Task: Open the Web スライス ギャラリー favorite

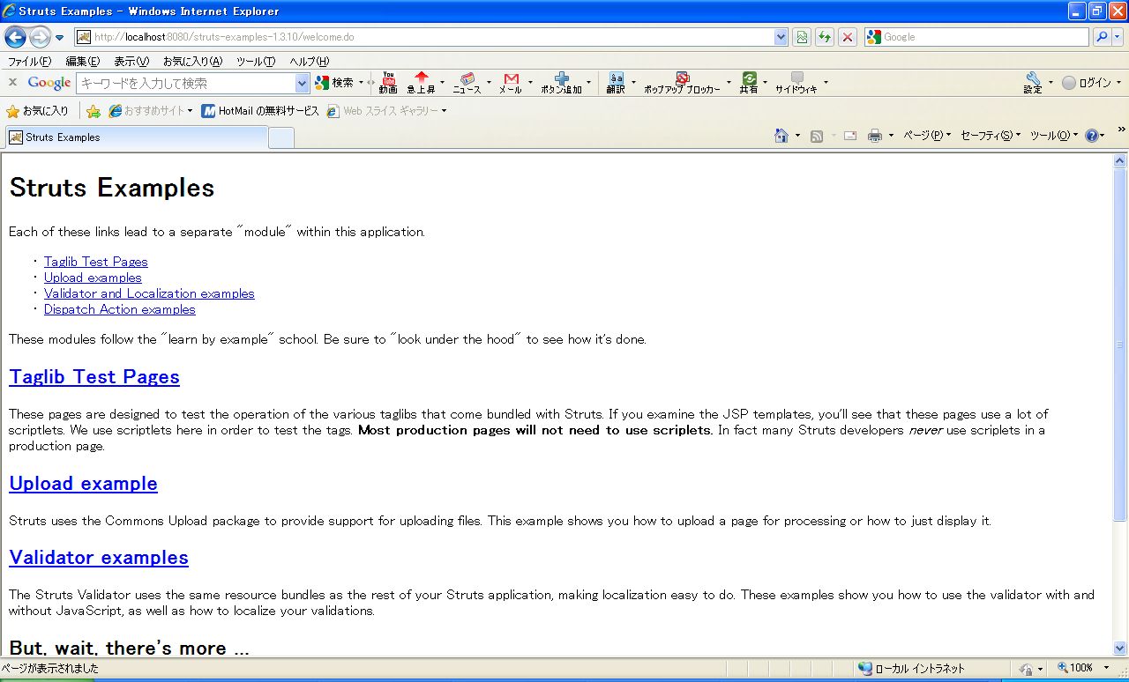Action: [x=386, y=111]
